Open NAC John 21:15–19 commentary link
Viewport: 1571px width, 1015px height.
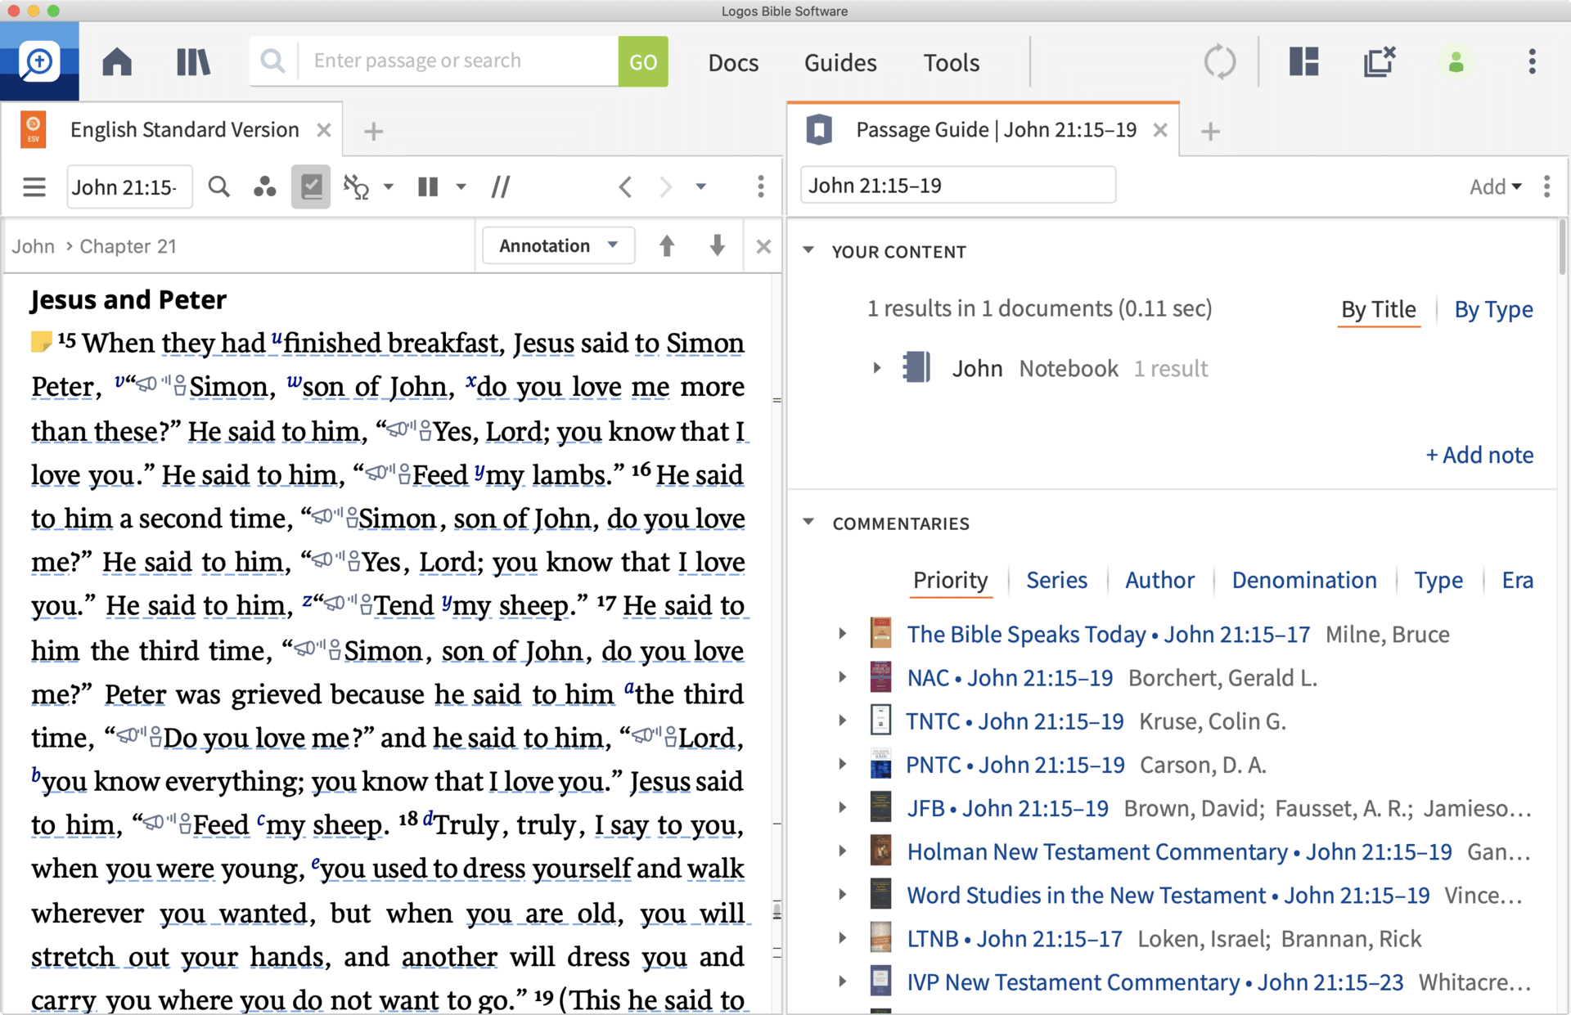1010,678
